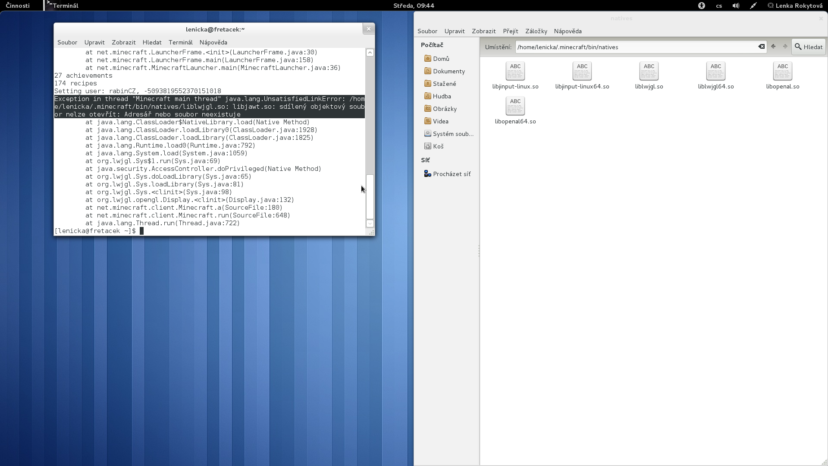Open Zobrazit menu in terminal
Viewport: 828px width, 466px height.
click(124, 42)
